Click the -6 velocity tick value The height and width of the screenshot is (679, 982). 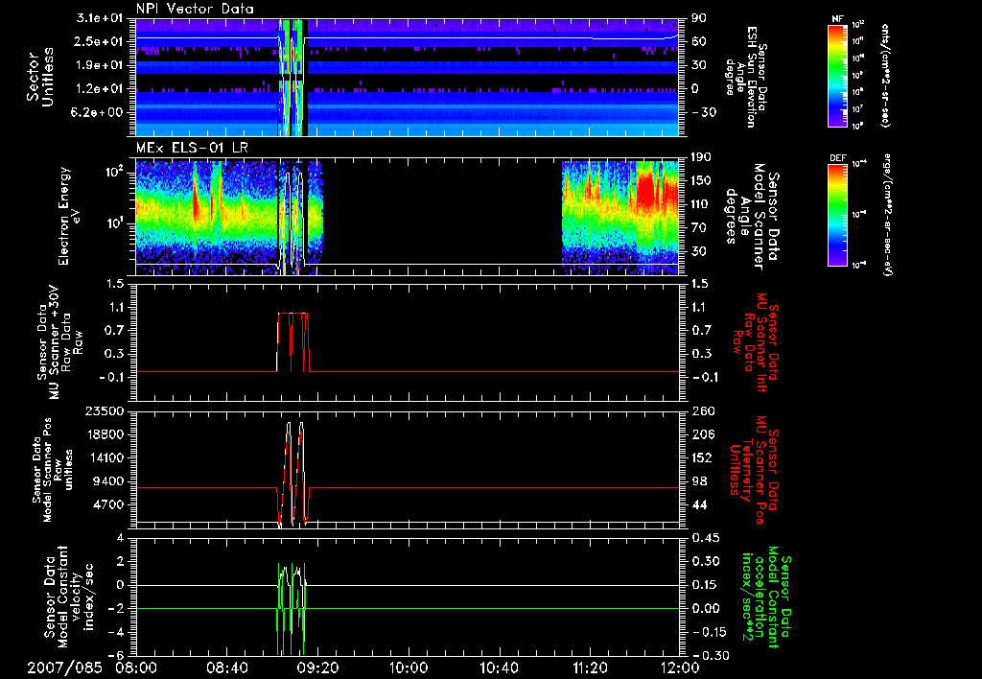tap(116, 656)
